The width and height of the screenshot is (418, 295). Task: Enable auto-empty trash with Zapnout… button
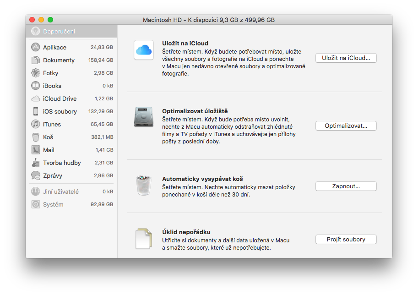coord(346,186)
